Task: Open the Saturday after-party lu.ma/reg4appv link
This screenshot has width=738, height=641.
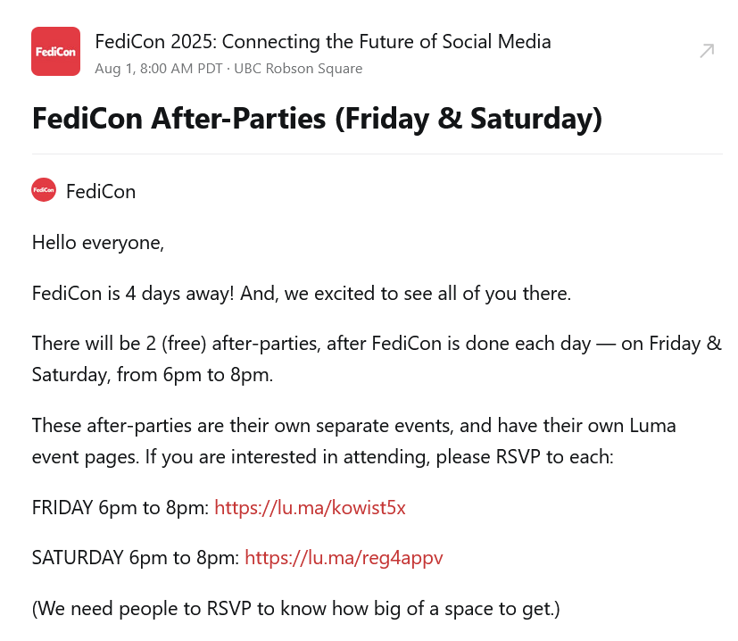Action: tap(344, 558)
